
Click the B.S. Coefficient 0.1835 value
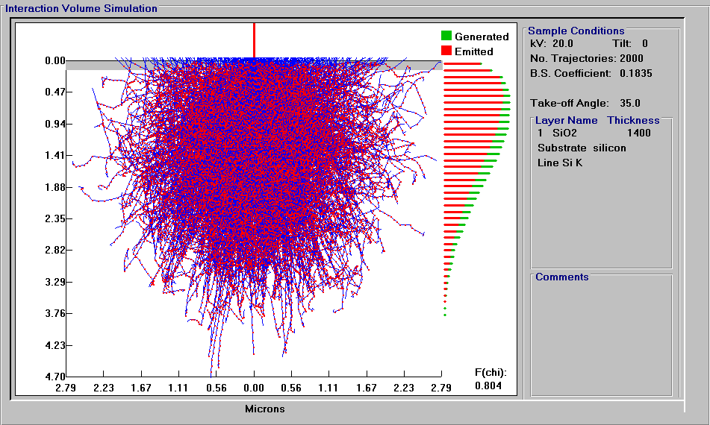tap(636, 73)
